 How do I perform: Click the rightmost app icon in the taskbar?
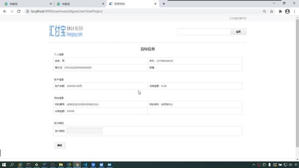(x=110, y=165)
